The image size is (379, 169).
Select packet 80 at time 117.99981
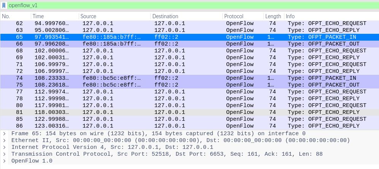(x=189, y=105)
